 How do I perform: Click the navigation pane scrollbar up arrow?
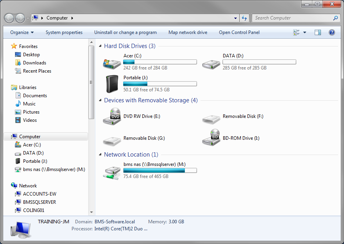(x=91, y=42)
